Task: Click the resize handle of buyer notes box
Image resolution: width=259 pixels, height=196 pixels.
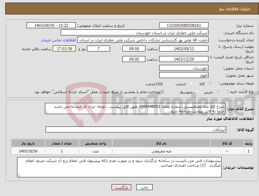Action: 19,175
